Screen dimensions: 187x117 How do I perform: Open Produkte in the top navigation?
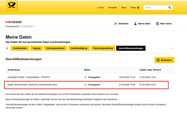pos(112,8)
